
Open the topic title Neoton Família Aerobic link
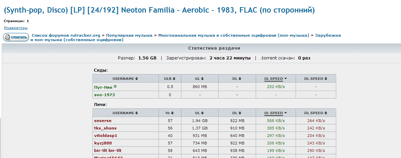pyautogui.click(x=159, y=11)
